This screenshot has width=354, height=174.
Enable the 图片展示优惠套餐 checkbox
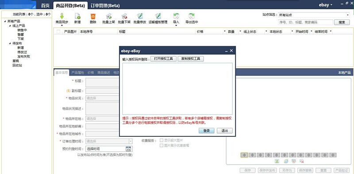162,145
